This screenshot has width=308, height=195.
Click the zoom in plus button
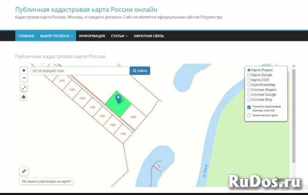pos(24,71)
